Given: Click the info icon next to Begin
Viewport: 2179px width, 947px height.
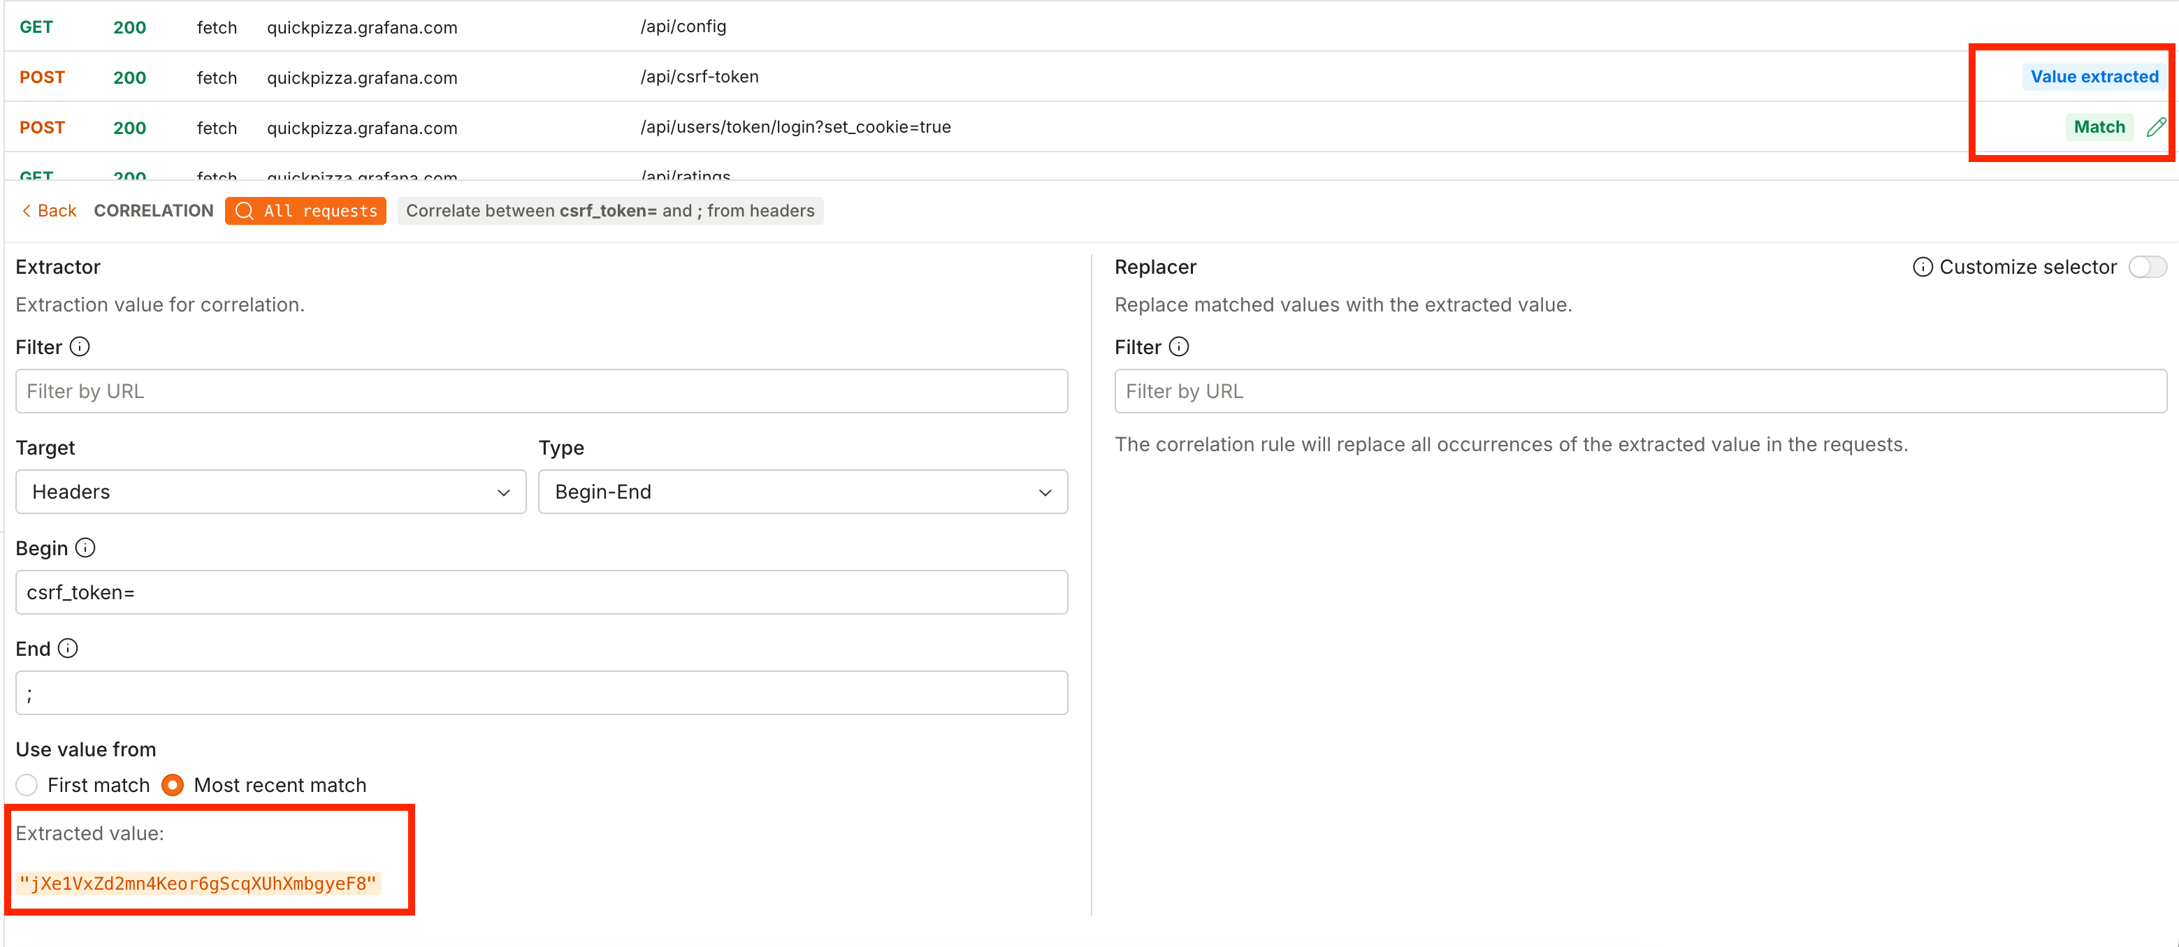Looking at the screenshot, I should [85, 548].
